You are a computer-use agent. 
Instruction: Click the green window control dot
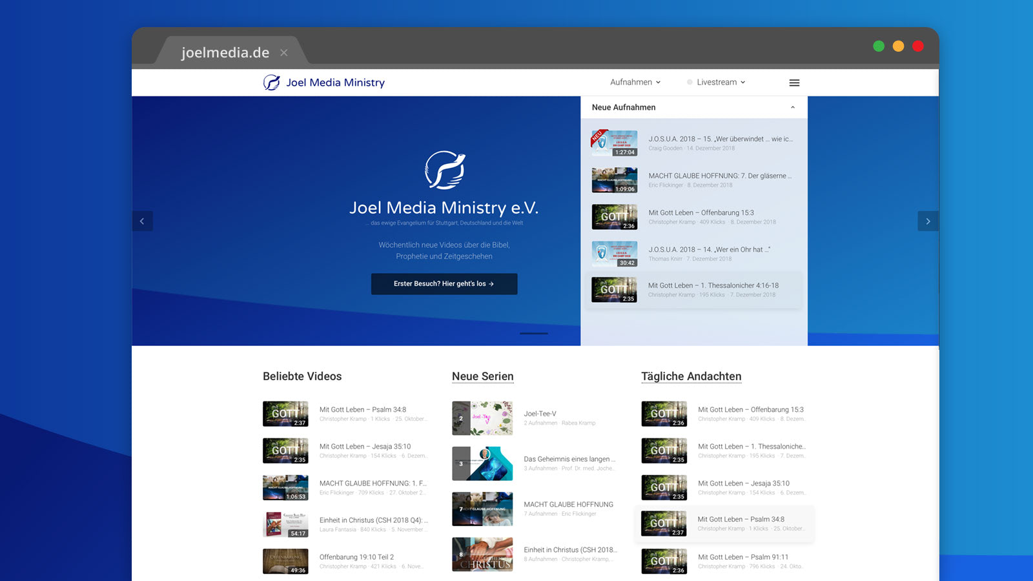pos(879,46)
